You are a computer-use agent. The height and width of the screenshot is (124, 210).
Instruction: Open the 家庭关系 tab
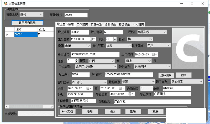[x=96, y=24]
